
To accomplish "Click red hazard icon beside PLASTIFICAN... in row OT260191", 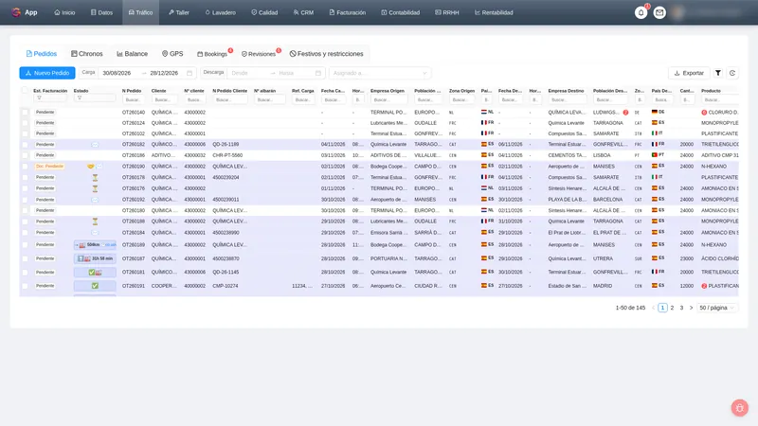I will click(704, 286).
